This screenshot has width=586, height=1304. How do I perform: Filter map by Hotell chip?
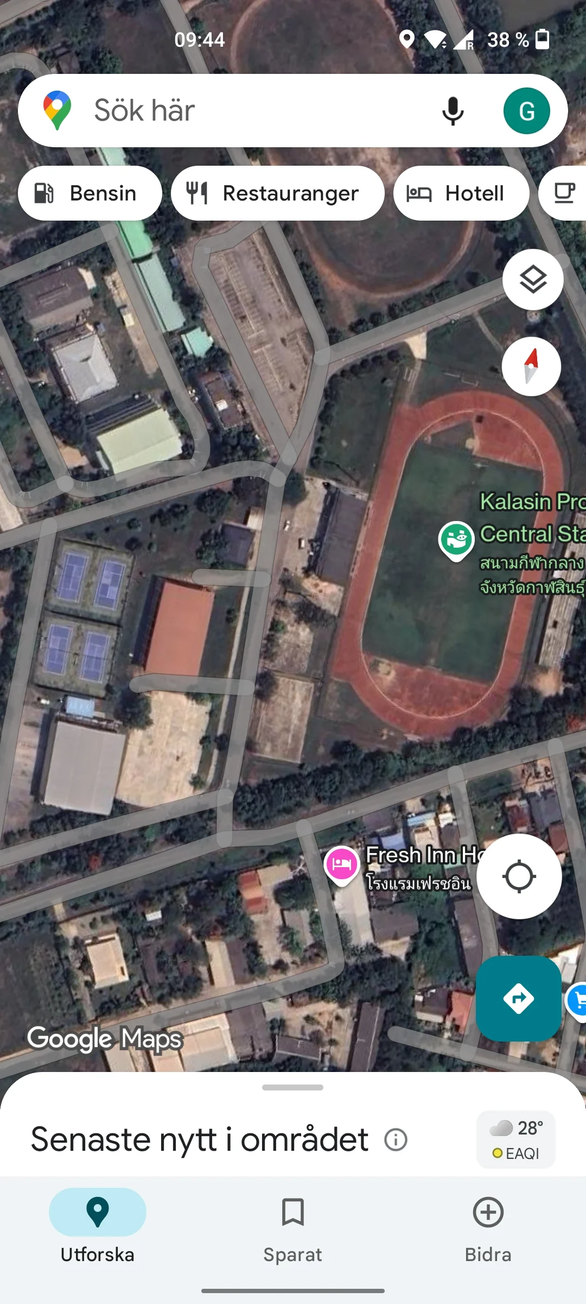(x=461, y=193)
